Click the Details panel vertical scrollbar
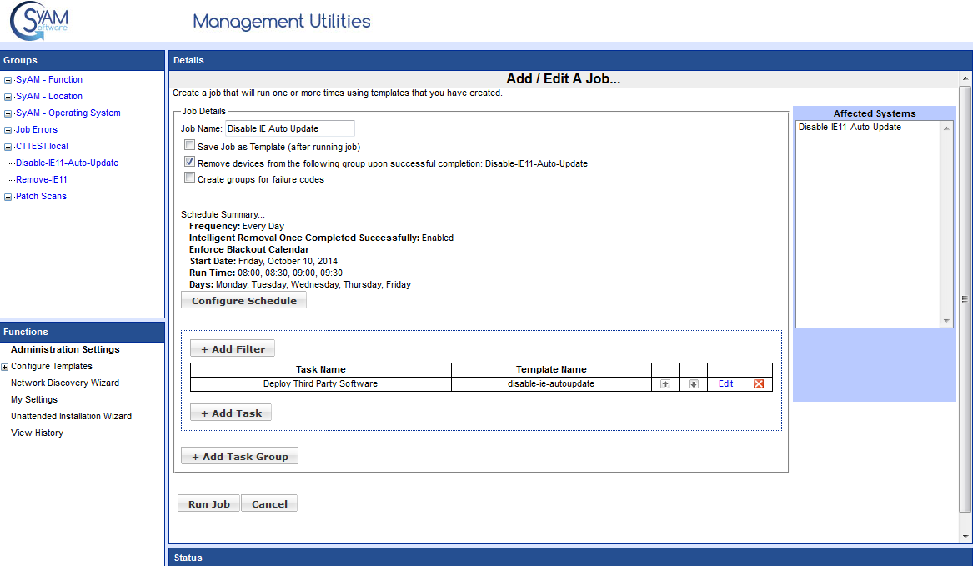This screenshot has width=973, height=566. (965, 300)
